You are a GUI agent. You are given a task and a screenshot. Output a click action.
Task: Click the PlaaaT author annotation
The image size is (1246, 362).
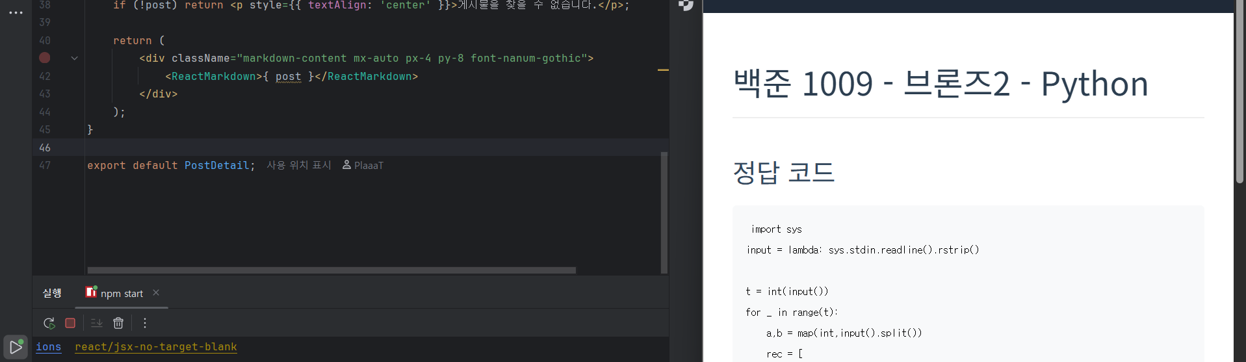click(x=363, y=166)
